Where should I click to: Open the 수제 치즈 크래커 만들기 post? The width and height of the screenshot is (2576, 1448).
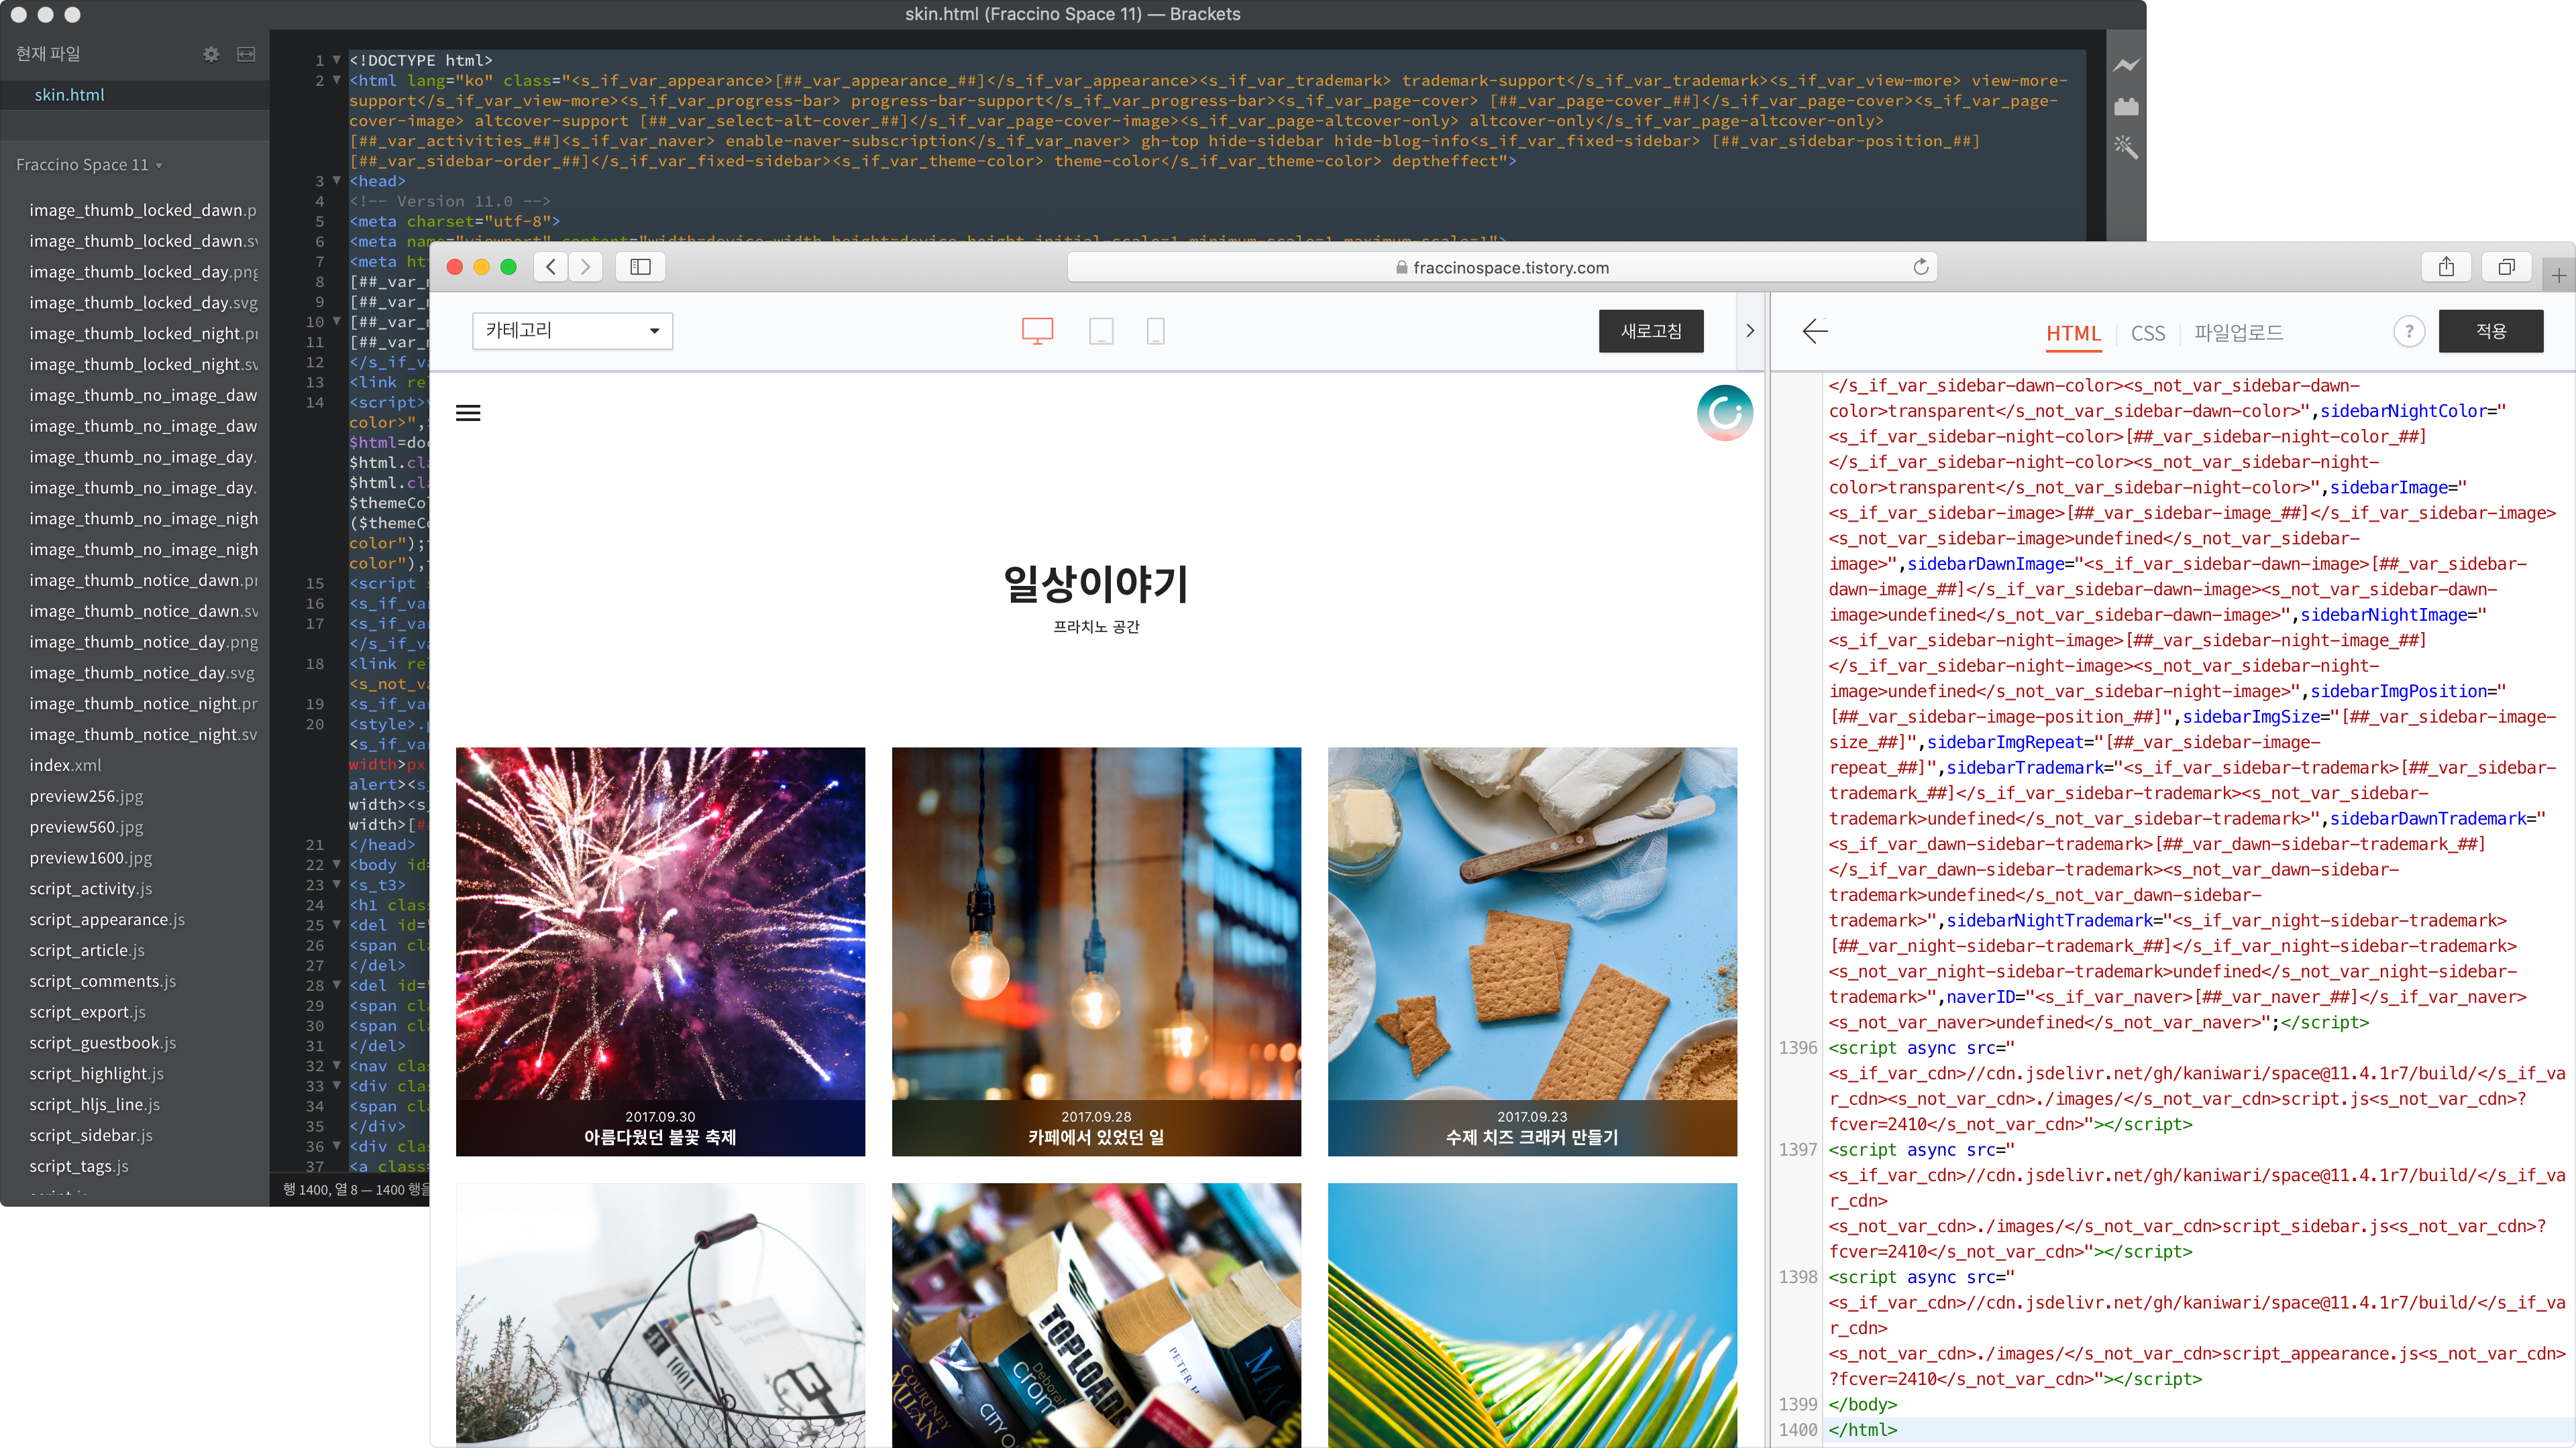point(1532,951)
